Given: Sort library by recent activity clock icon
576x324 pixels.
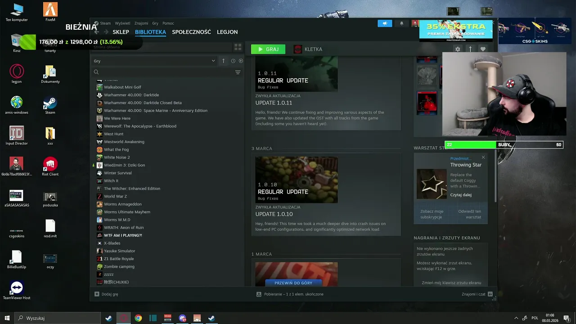Looking at the screenshot, I should point(233,61).
